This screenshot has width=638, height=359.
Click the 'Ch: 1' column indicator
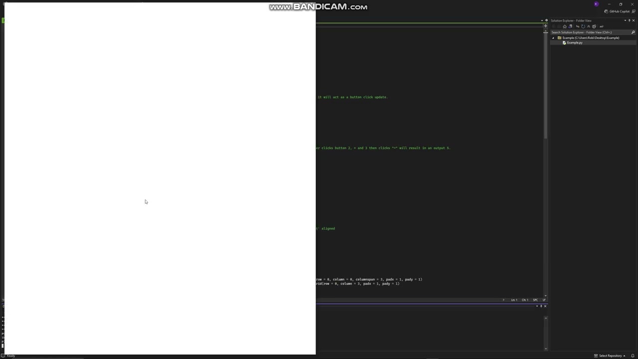[x=525, y=300]
